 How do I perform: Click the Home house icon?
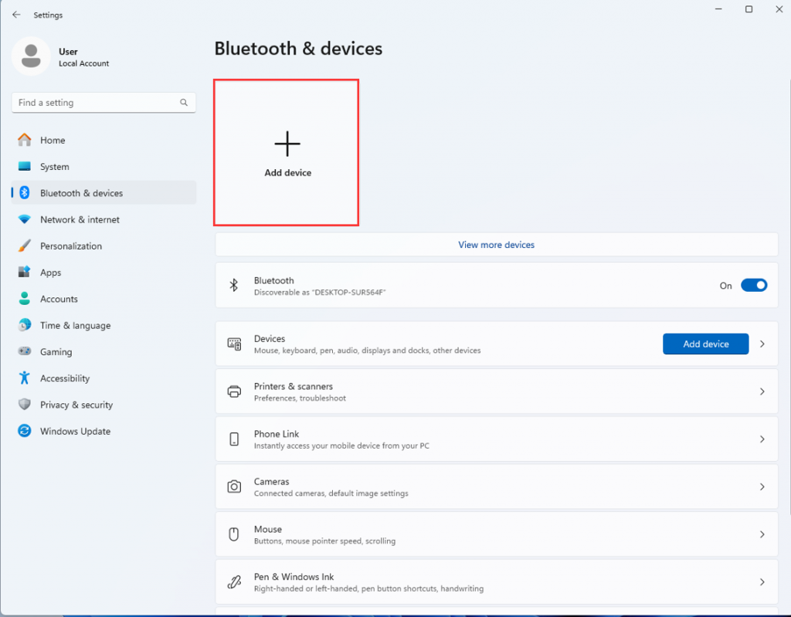coord(24,140)
